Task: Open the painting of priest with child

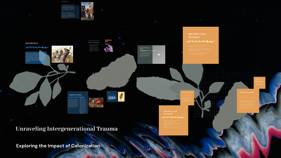Action: tap(87, 11)
